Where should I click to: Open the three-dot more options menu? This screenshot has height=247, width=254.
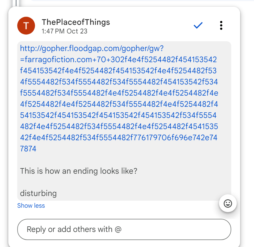coord(221,25)
